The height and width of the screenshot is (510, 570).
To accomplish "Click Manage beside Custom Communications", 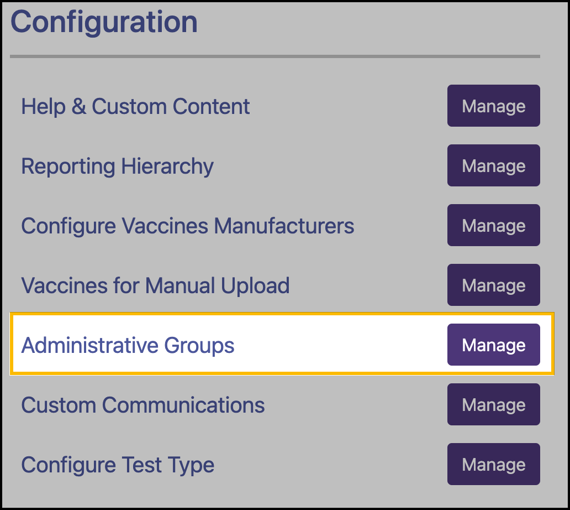I will 493,404.
